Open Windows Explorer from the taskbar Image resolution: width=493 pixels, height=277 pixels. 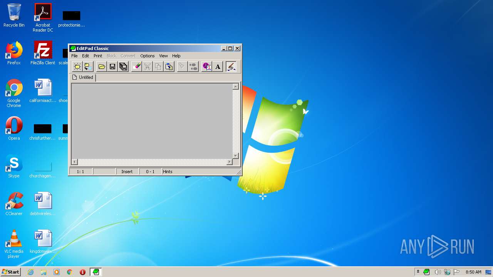point(44,272)
